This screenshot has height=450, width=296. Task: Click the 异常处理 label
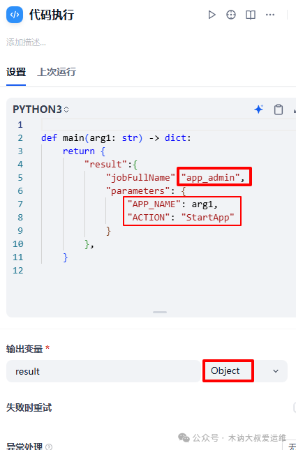[x=24, y=447]
